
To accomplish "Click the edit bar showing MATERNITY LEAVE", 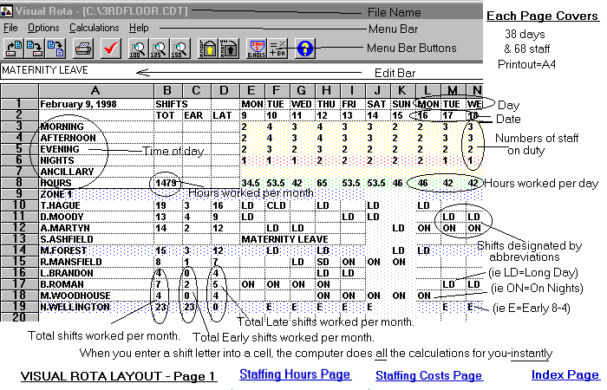I will 242,70.
